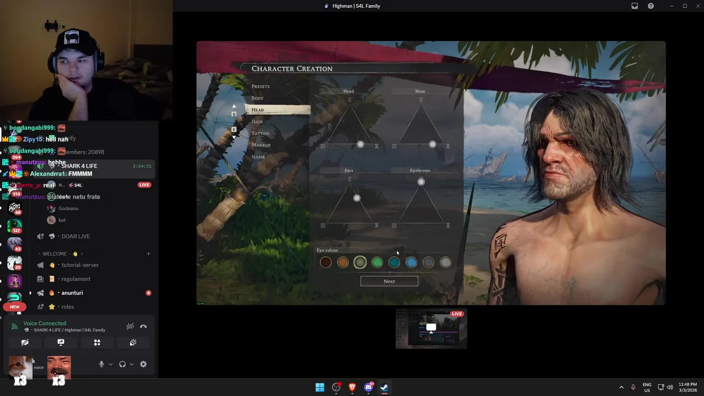Open Steam from the taskbar
Viewport: 704px width, 396px height.
[x=384, y=387]
